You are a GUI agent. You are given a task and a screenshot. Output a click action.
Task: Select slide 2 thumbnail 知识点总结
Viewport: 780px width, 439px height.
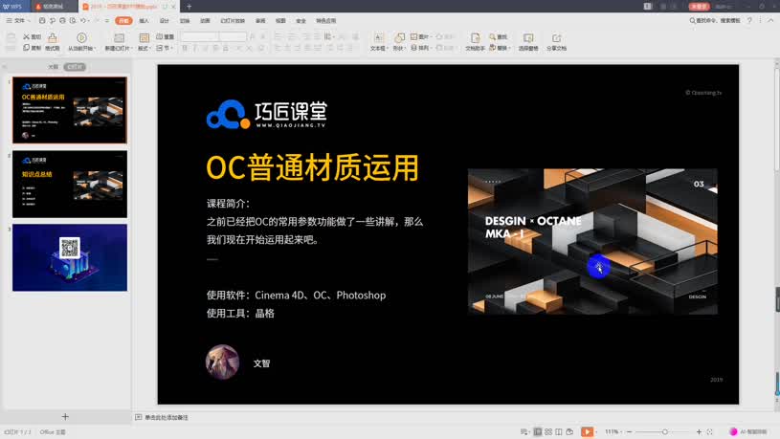coord(70,184)
